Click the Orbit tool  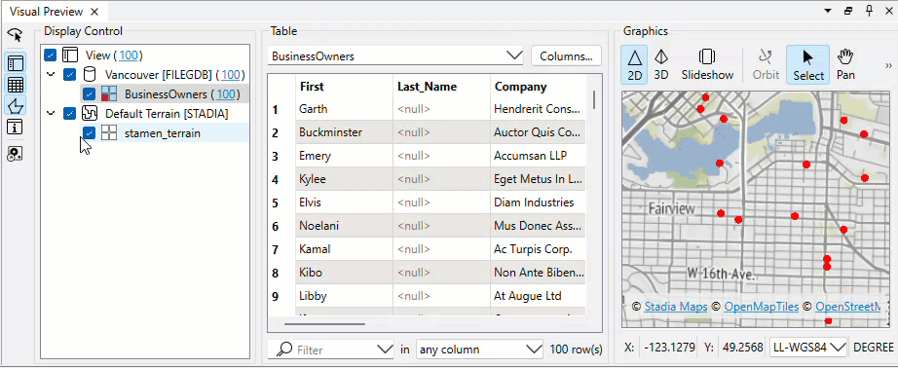[x=766, y=64]
